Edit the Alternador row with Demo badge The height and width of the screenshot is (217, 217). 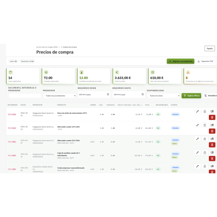pyautogui.click(x=197, y=139)
